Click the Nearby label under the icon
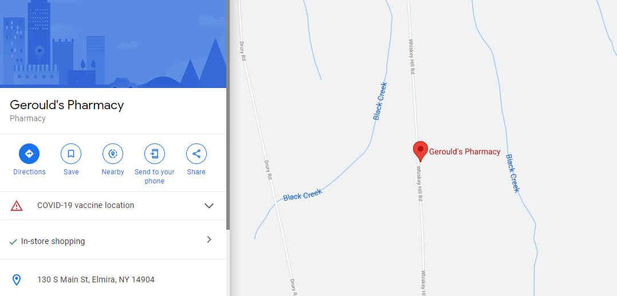This screenshot has height=296, width=617. (112, 172)
